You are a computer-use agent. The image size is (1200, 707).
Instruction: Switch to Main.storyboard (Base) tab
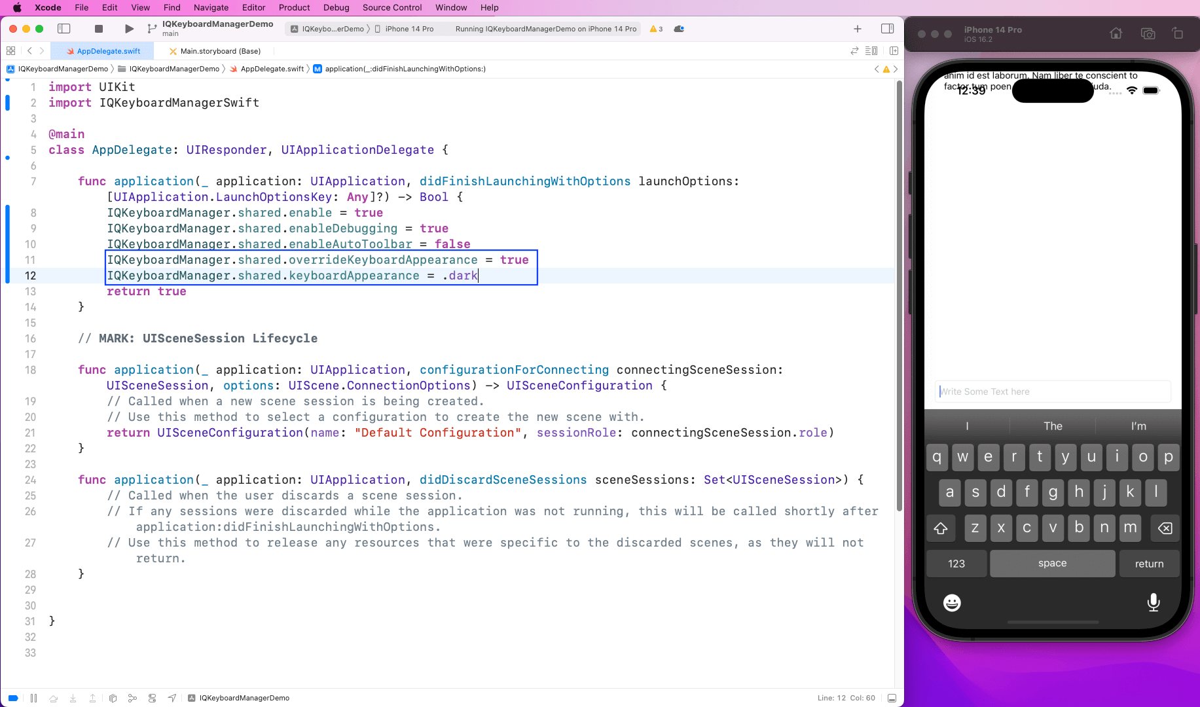pos(220,51)
